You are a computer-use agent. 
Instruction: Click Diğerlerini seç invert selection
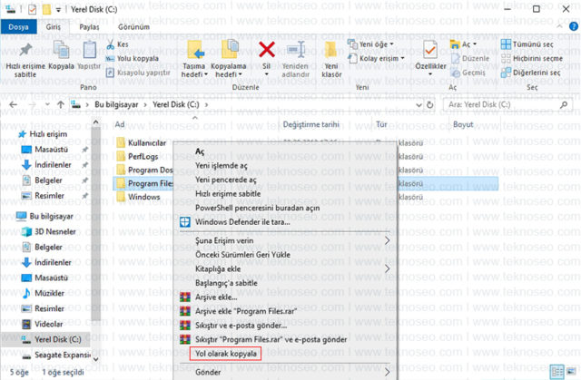point(530,73)
